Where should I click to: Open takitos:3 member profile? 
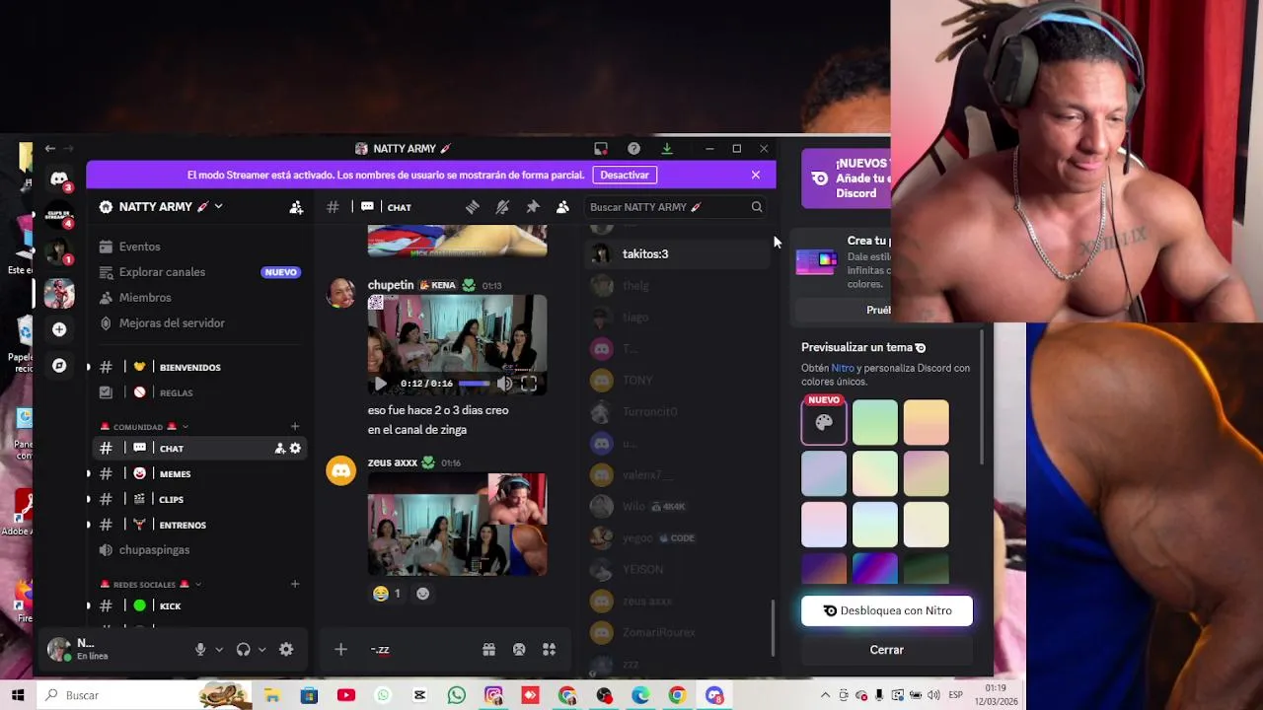coord(677,254)
